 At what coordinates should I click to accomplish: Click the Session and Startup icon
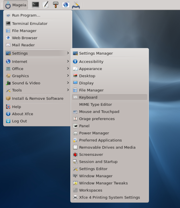pyautogui.click(x=75, y=162)
